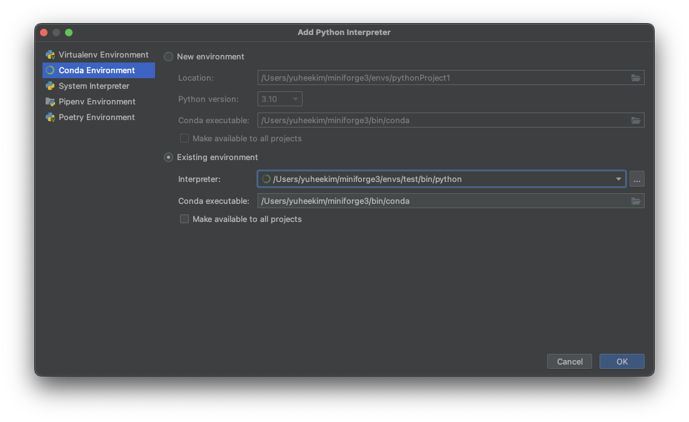Screen dimensions: 689x422
Task: Click the ellipsis browse button next to Interpreter
Action: coord(636,179)
